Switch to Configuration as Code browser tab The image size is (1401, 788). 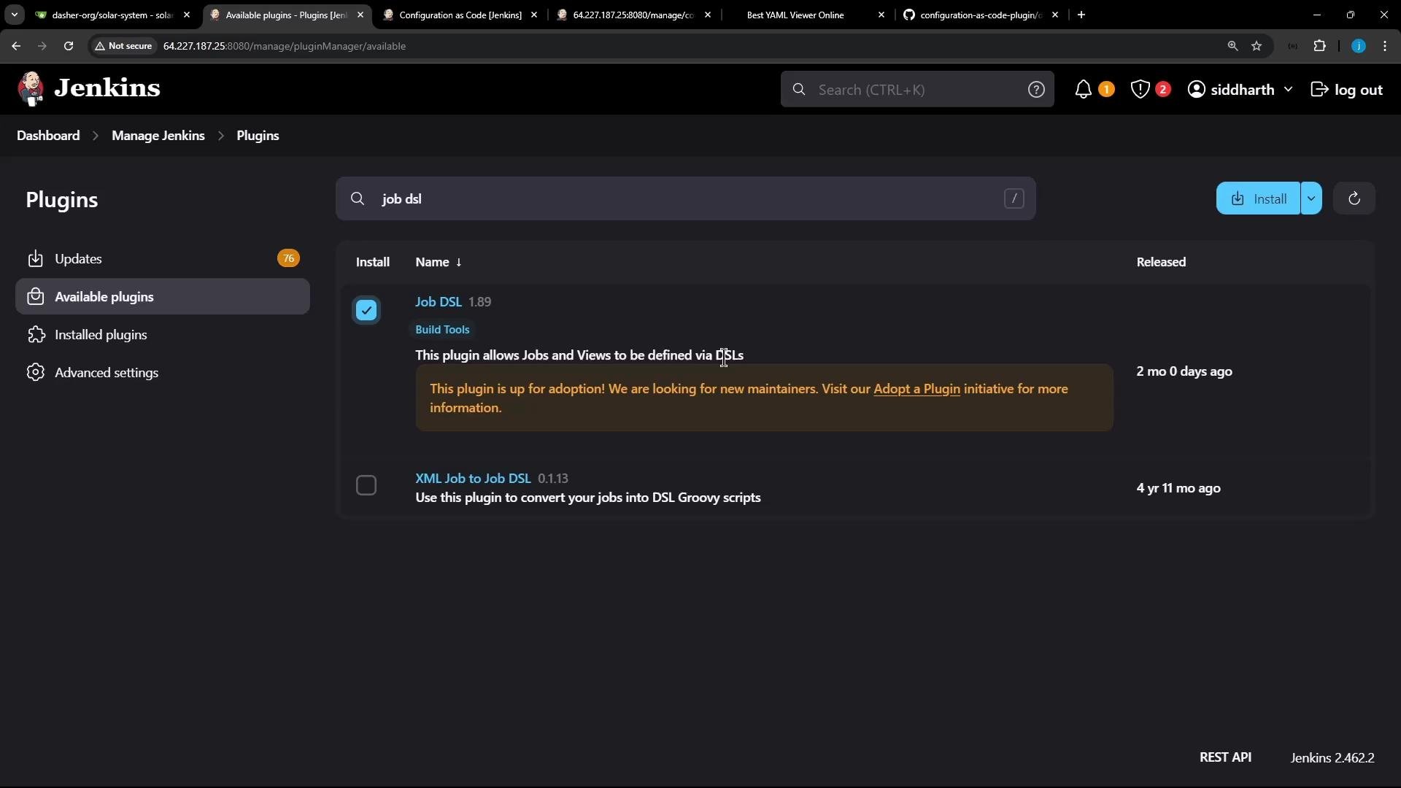(x=460, y=15)
